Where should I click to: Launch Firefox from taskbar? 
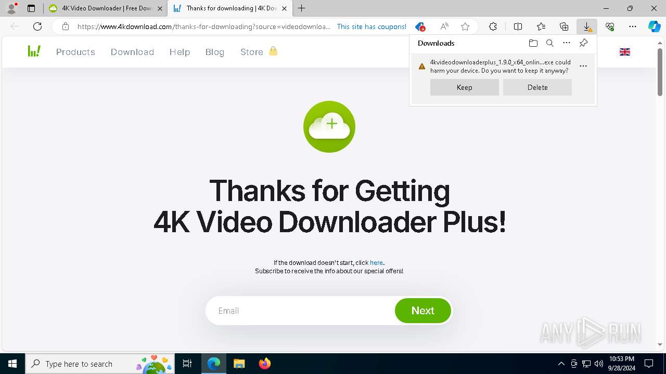[x=264, y=364]
